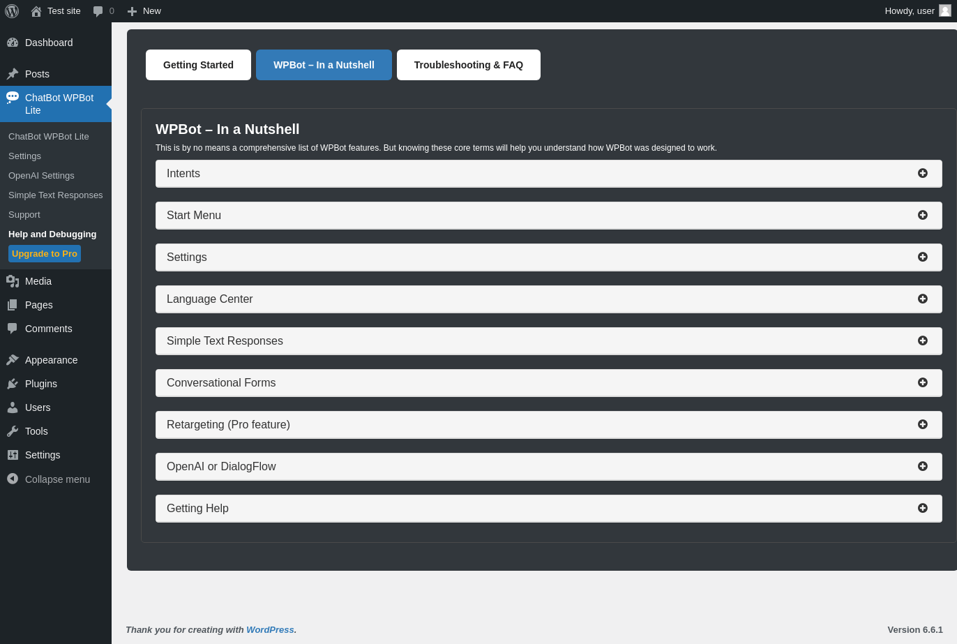The width and height of the screenshot is (957, 644).
Task: Click the plus icon on Language Center row
Action: click(923, 299)
